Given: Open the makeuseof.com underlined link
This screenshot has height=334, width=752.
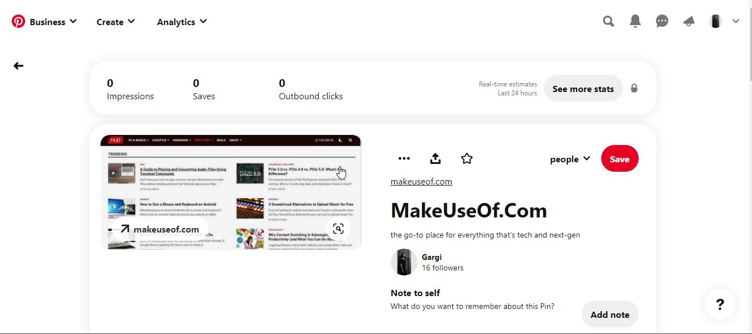Looking at the screenshot, I should (x=421, y=182).
